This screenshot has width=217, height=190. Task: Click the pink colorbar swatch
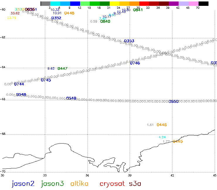point(194,4)
